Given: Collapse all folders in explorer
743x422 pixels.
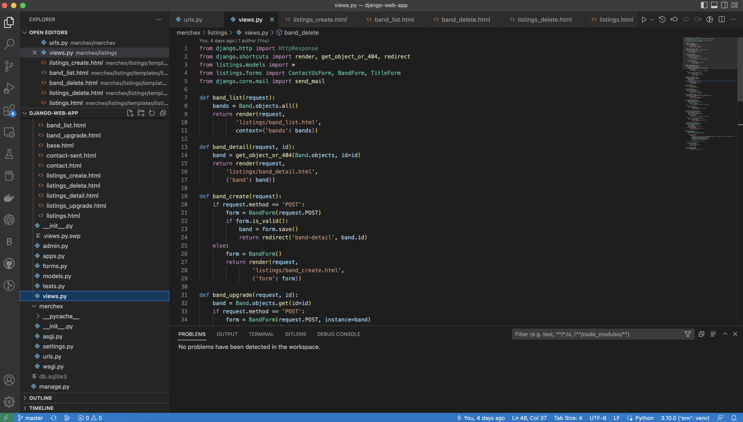Looking at the screenshot, I should coord(163,113).
